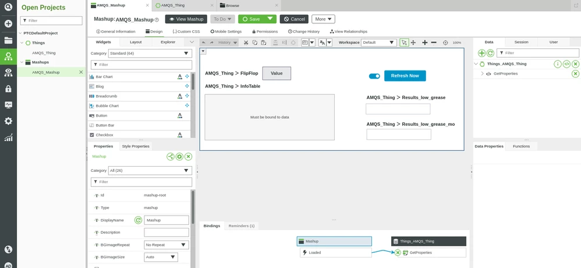The height and width of the screenshot is (268, 581).
Task: Open the Settings gear icon in sidebar
Action: tap(8, 121)
